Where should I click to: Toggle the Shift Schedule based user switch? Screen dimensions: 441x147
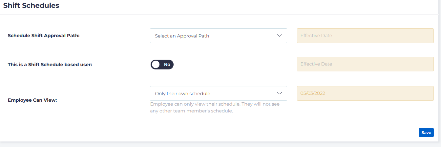click(x=162, y=65)
